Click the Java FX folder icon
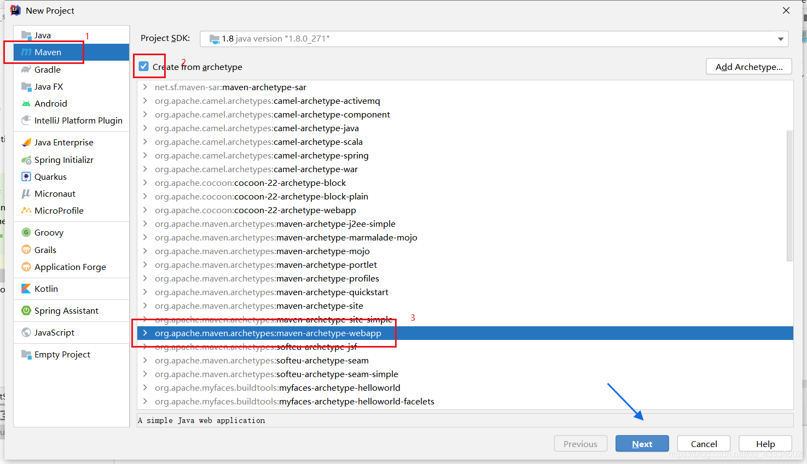The width and height of the screenshot is (807, 464). tap(26, 86)
